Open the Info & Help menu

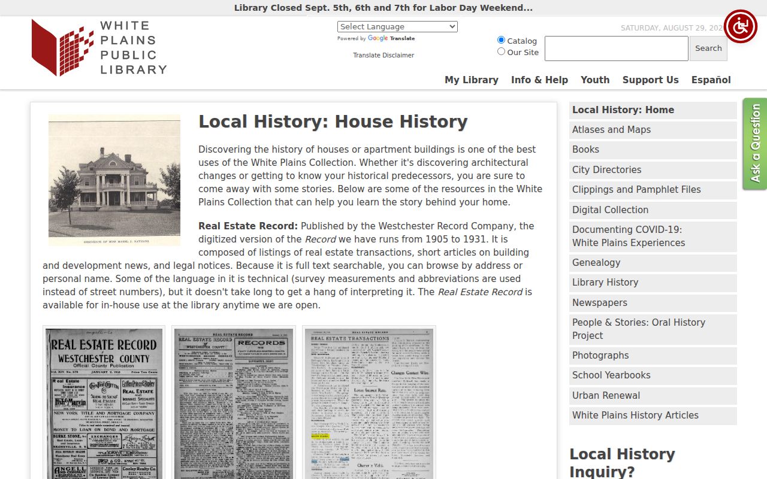point(539,80)
